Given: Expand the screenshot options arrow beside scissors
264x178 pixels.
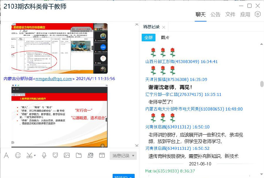Looking at the screenshot, I should click(35, 156).
